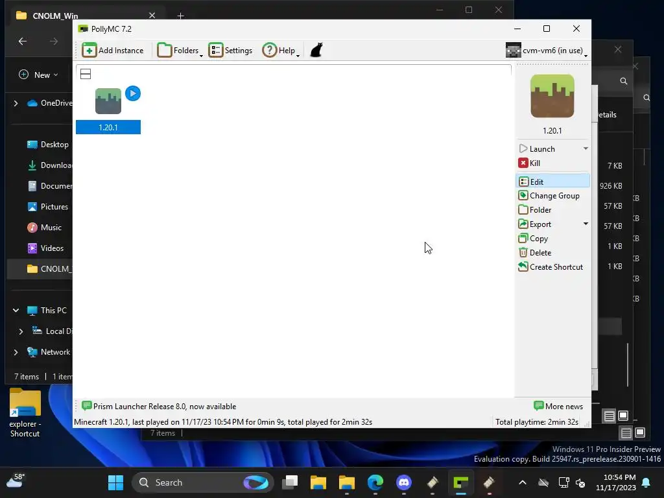The width and height of the screenshot is (664, 498).
Task: Open Documents in Explorer sidebar
Action: (x=49, y=186)
